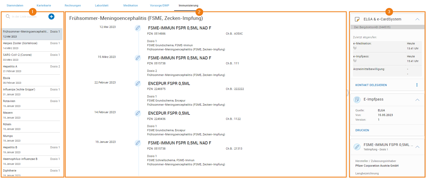Collapse the FSME-IMMUN FSPR details panel

point(417,147)
